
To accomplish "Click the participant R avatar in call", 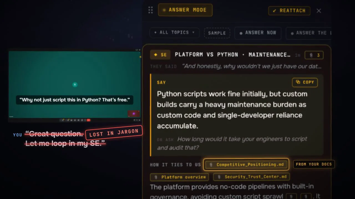I will pos(75,85).
